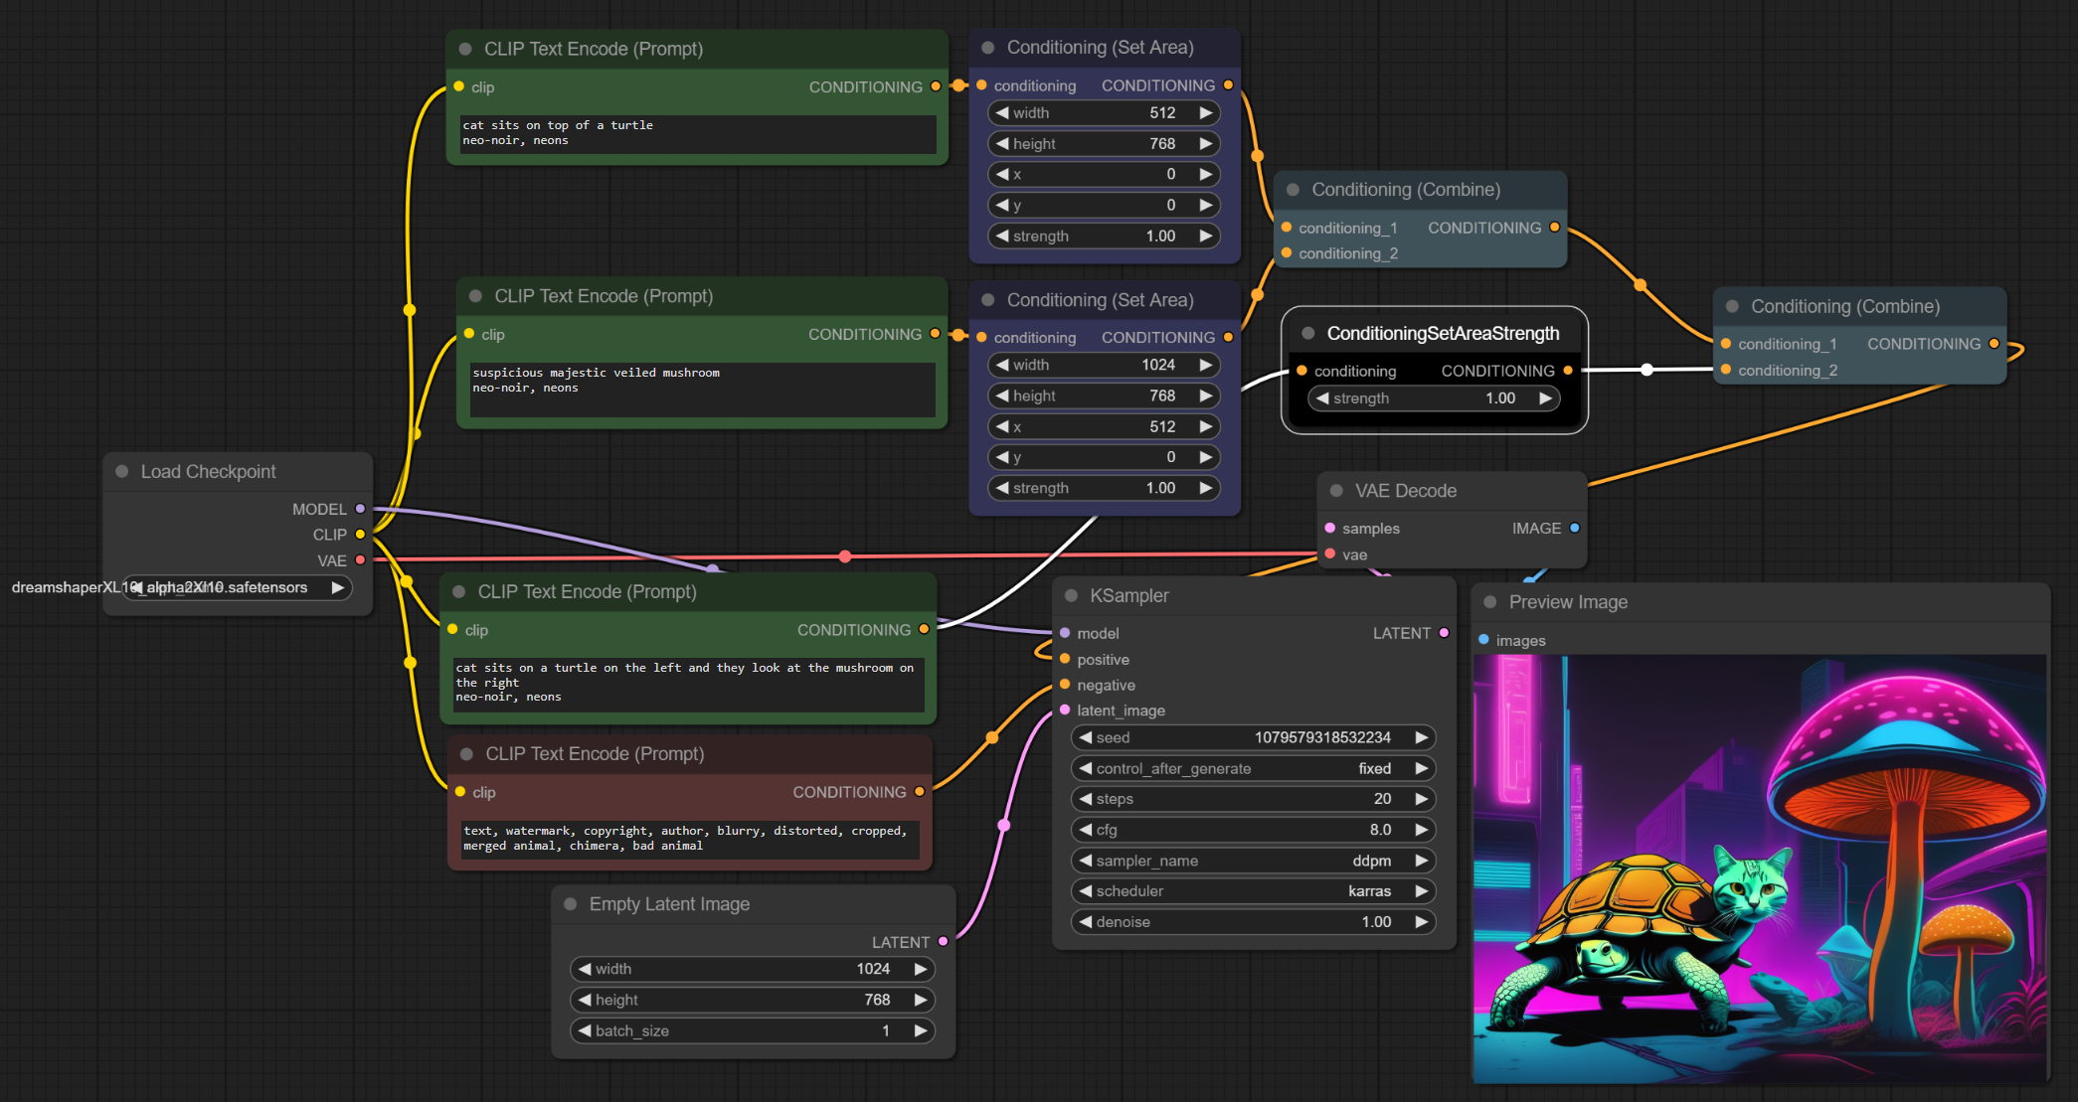The width and height of the screenshot is (2078, 1102).
Task: Decrease KSampler cfg with left arrow
Action: [x=1086, y=830]
